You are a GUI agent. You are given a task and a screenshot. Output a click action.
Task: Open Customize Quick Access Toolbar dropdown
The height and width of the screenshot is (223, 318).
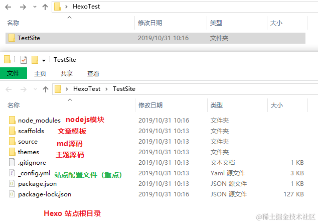[44, 60]
